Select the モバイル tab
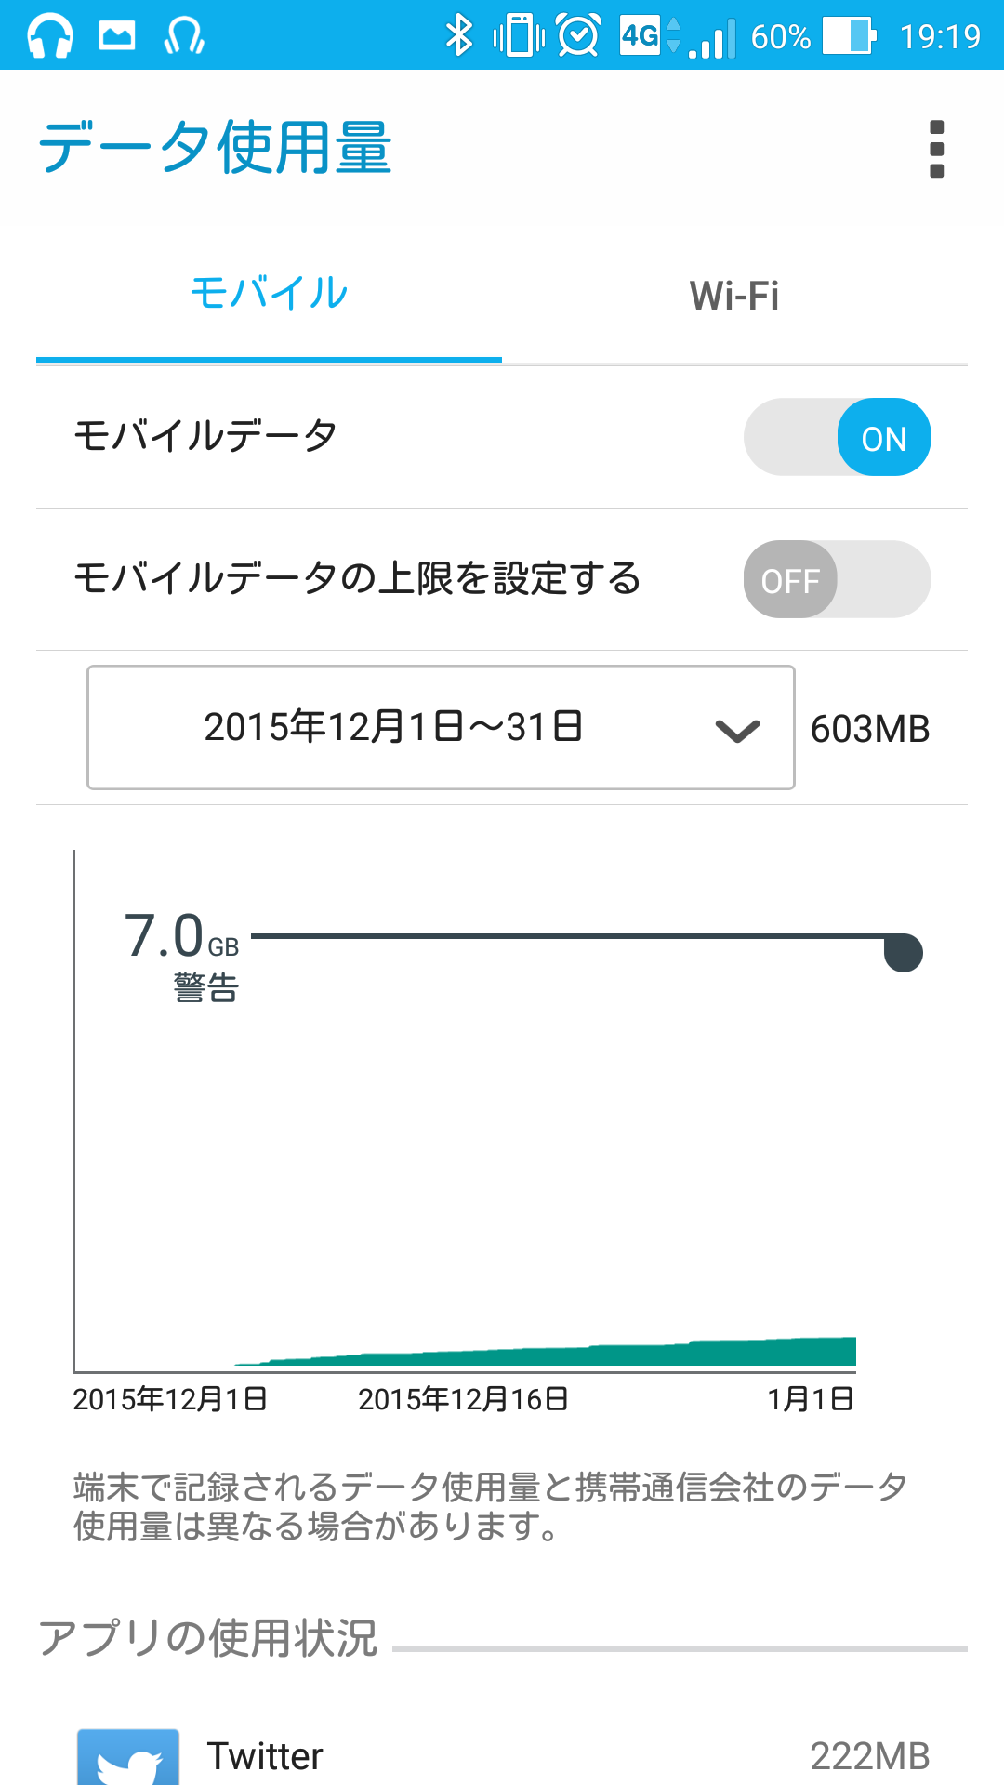This screenshot has width=1004, height=1785. 269,294
